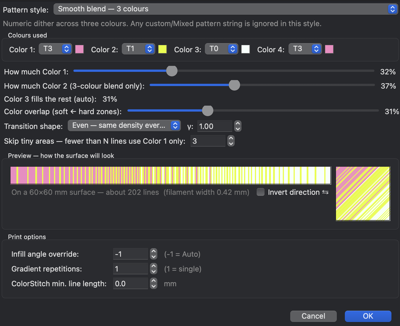Increase Gradient repetitions with up arrow
The image size is (400, 326).
154,266
